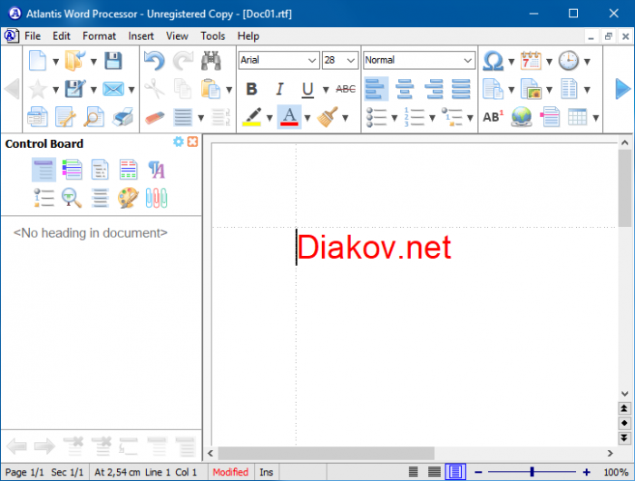
Task: Align text to the right
Action: 434,89
